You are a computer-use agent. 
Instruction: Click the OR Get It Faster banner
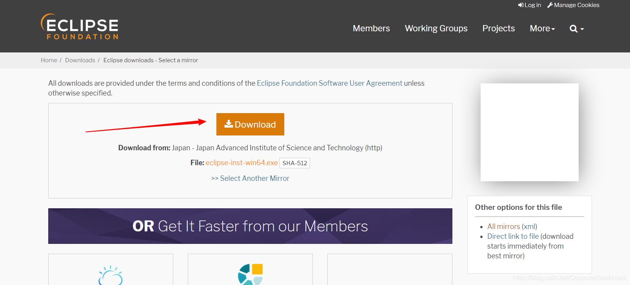[250, 226]
